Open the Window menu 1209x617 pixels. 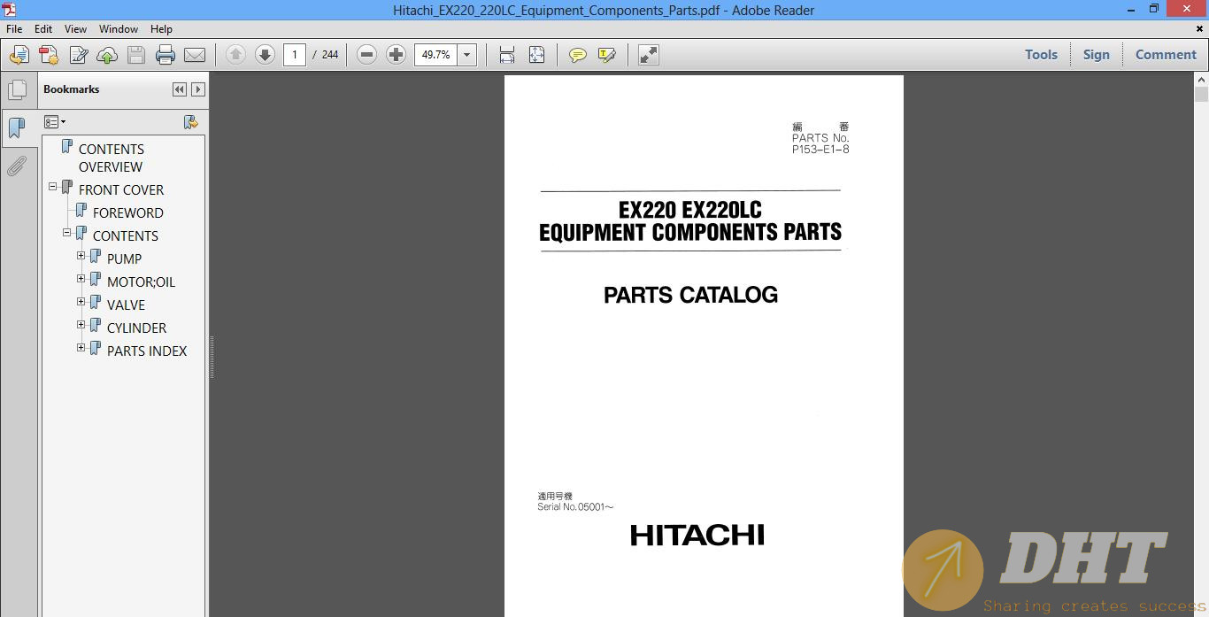point(119,29)
